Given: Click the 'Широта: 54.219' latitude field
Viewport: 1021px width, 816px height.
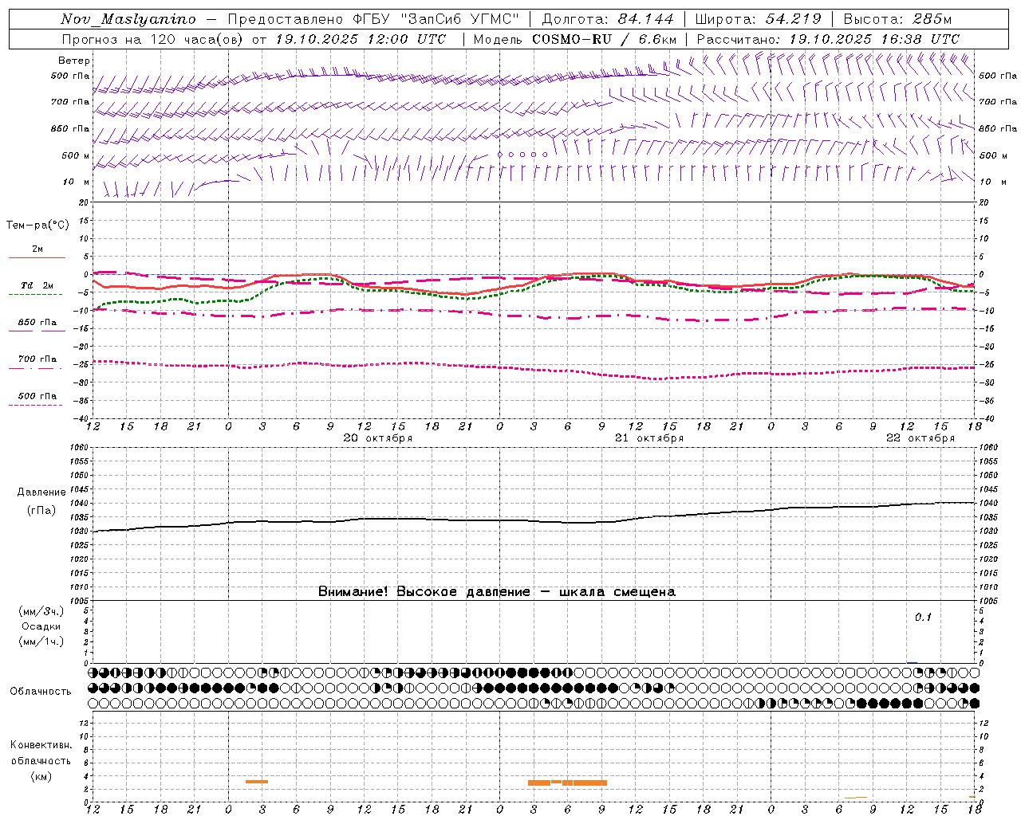Looking at the screenshot, I should tap(758, 19).
